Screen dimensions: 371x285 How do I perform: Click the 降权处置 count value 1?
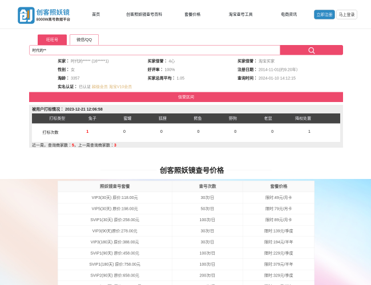click(309, 132)
